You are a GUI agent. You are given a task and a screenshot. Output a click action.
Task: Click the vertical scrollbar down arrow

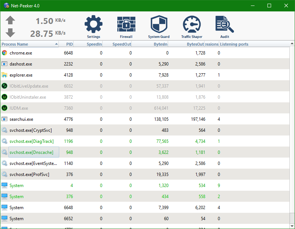pyautogui.click(x=291, y=225)
